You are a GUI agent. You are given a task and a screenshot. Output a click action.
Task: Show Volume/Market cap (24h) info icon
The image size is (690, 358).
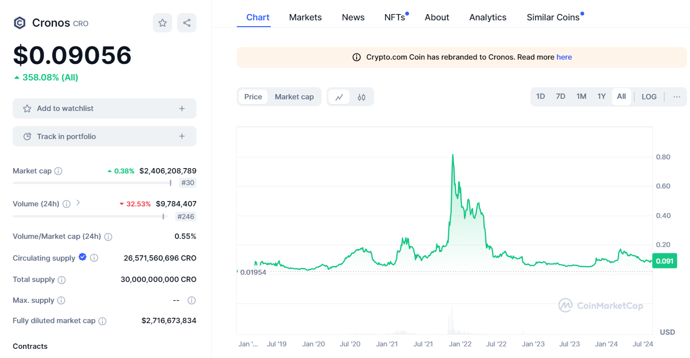pos(108,237)
